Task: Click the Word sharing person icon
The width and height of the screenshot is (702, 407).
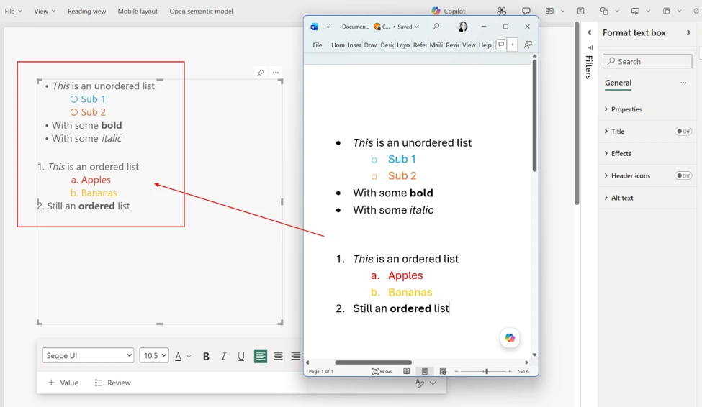Action: [528, 45]
